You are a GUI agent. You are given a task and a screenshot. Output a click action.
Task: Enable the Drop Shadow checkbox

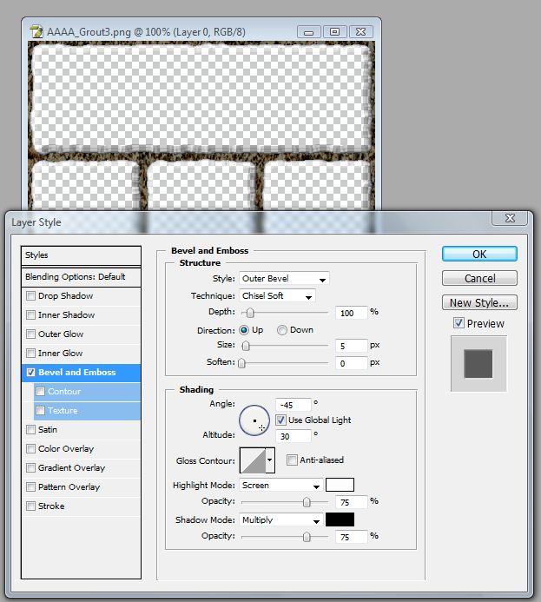click(x=31, y=296)
